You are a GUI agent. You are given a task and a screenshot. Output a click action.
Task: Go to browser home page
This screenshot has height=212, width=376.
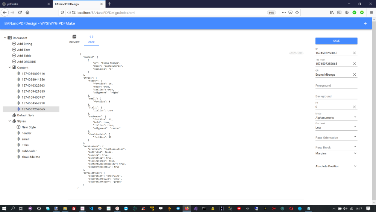(x=27, y=12)
